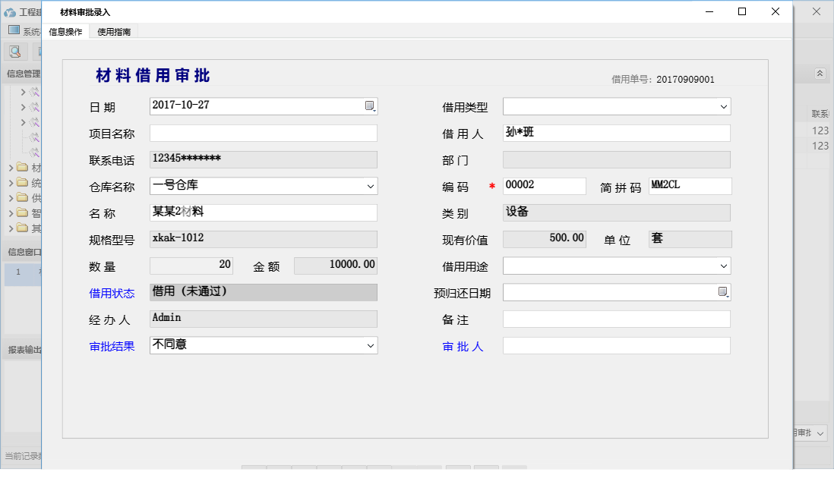Expand the 审批结果 dropdown

[x=370, y=346]
